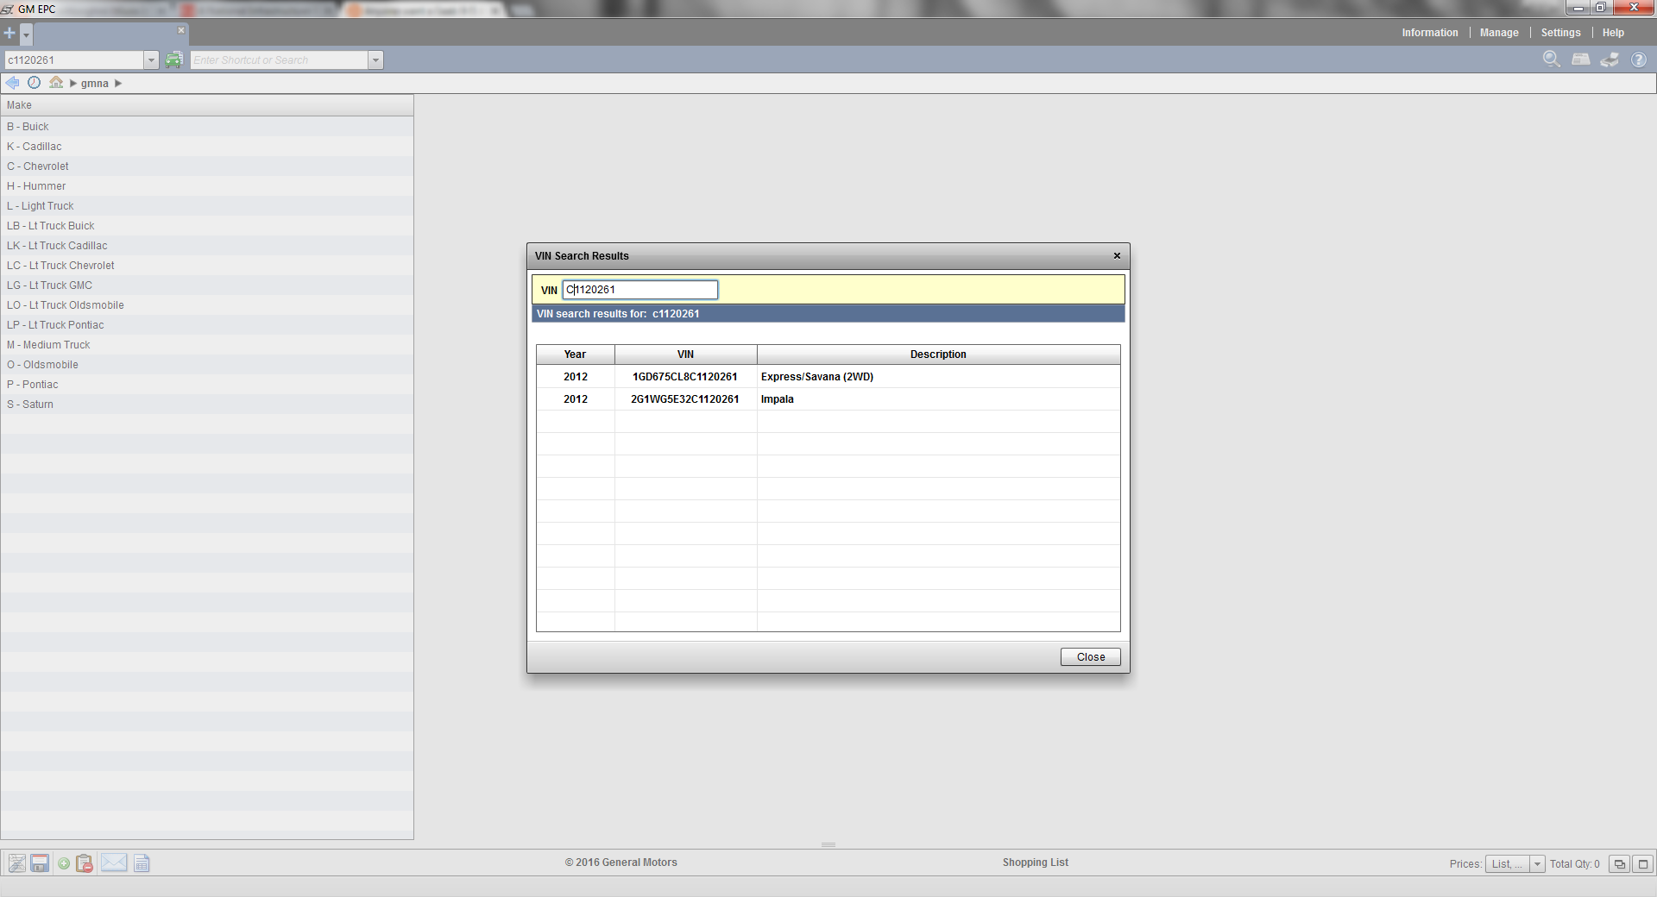Select S - Saturn make

[x=207, y=405]
